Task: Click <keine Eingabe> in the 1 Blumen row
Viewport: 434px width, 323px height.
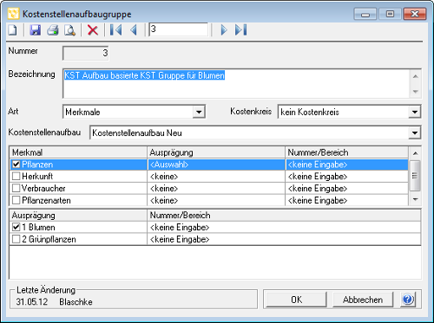Action: (x=284, y=227)
